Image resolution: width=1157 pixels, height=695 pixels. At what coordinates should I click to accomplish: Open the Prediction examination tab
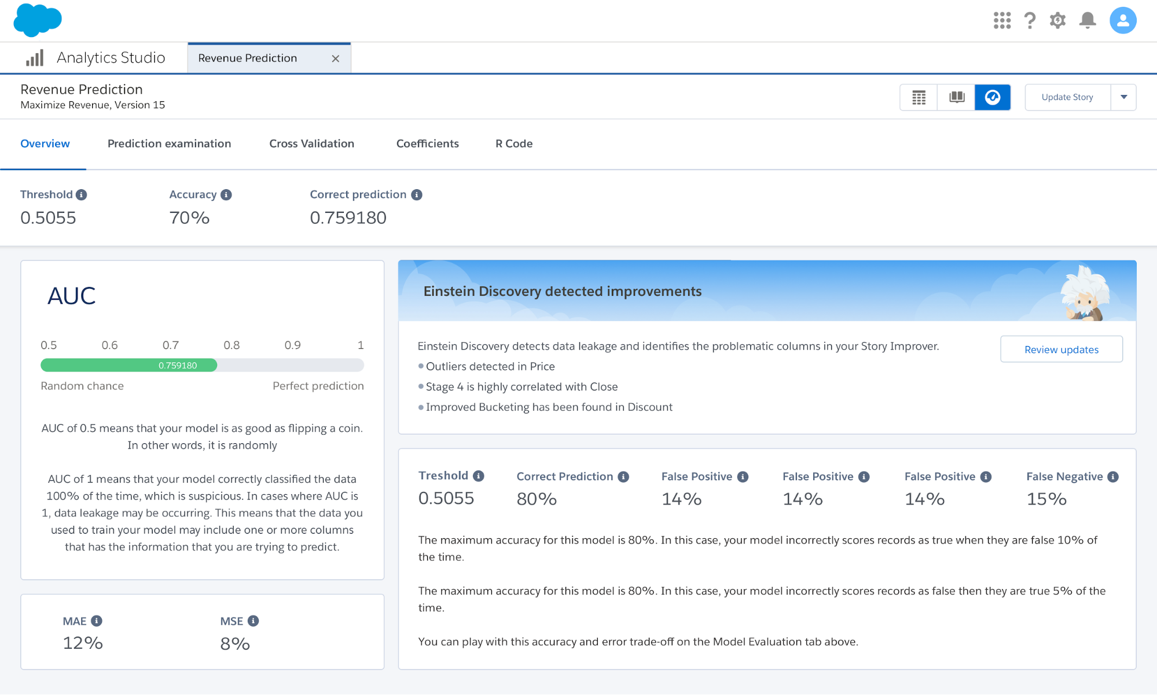tap(169, 144)
